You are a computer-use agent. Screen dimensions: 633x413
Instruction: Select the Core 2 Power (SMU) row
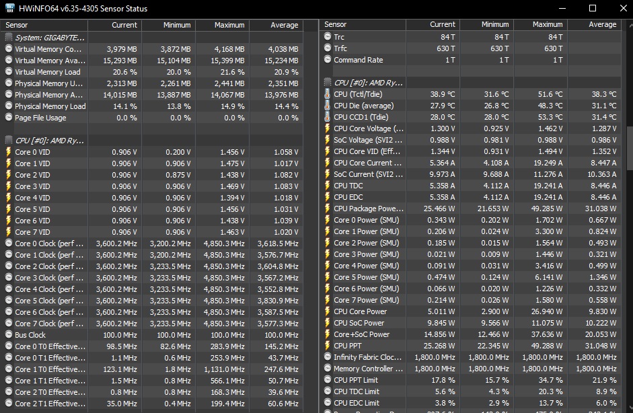pos(472,243)
